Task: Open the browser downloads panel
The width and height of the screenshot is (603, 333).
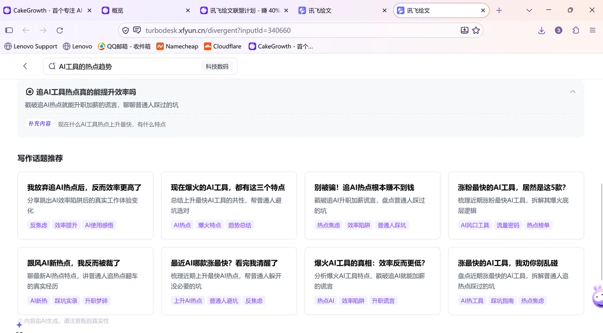Action: click(542, 30)
